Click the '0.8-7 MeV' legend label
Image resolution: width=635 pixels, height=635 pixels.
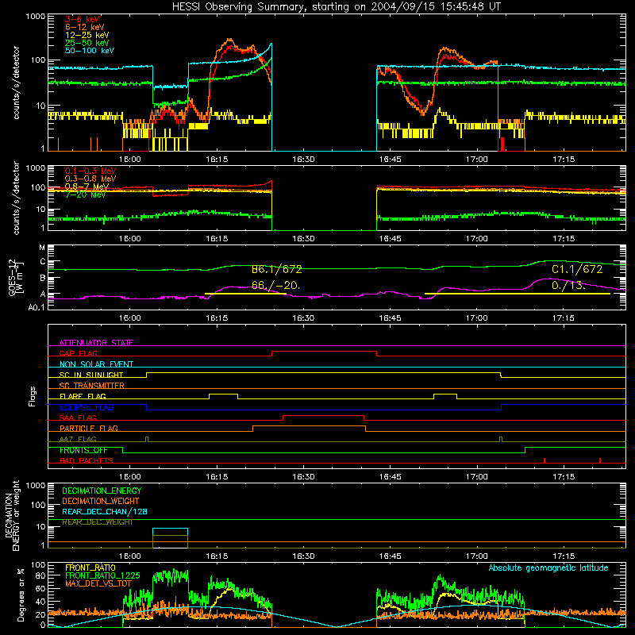(x=87, y=187)
